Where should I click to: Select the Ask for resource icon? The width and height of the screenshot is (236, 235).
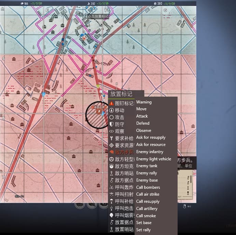pos(111,145)
